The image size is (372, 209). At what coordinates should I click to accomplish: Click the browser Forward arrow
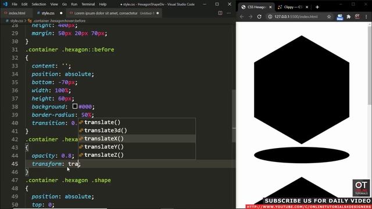pos(251,17)
